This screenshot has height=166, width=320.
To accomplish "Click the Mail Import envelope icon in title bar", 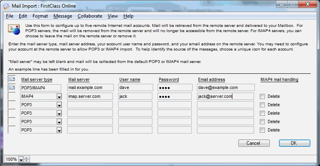I will click(x=5, y=6).
